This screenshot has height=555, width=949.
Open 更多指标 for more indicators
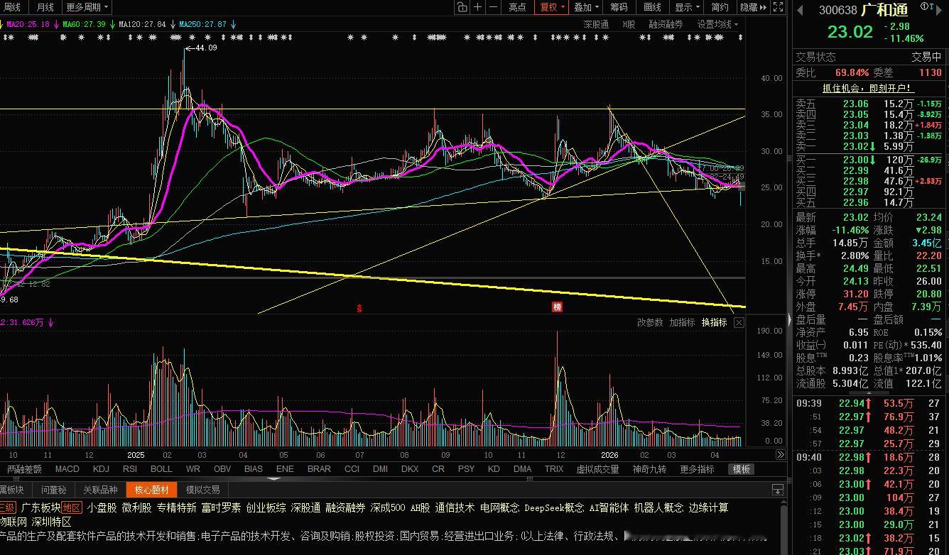(x=697, y=469)
